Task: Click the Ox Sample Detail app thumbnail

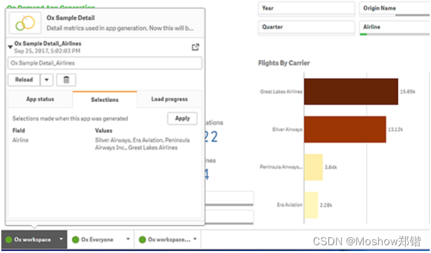Action: tap(25, 23)
